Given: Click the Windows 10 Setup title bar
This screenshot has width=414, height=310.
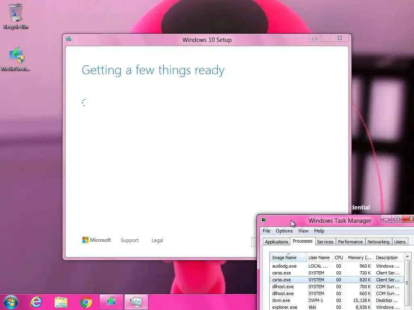Looking at the screenshot, I should (x=207, y=40).
